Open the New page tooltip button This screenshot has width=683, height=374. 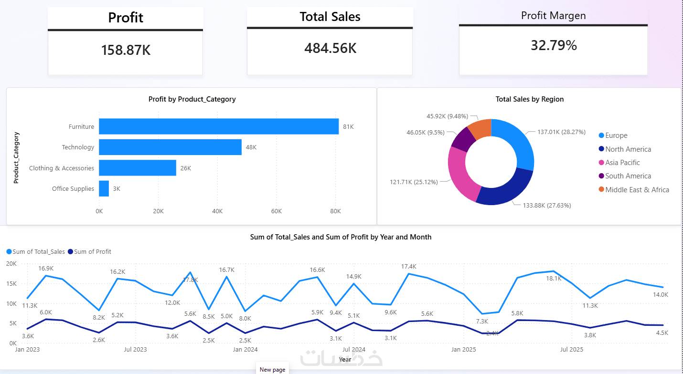[272, 369]
